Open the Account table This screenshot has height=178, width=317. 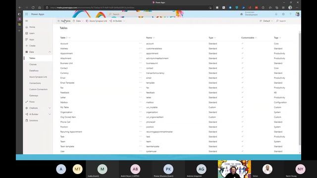pos(64,44)
